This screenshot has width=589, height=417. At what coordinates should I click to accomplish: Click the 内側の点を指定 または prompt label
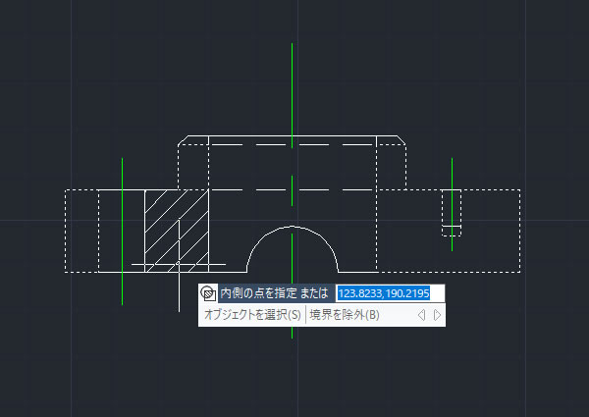tap(274, 293)
